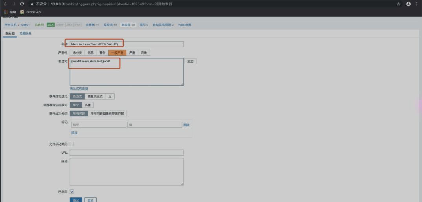Viewport: 422px width, 202px height.
Task: Open the browser three-dot menu
Action: pos(417,4)
